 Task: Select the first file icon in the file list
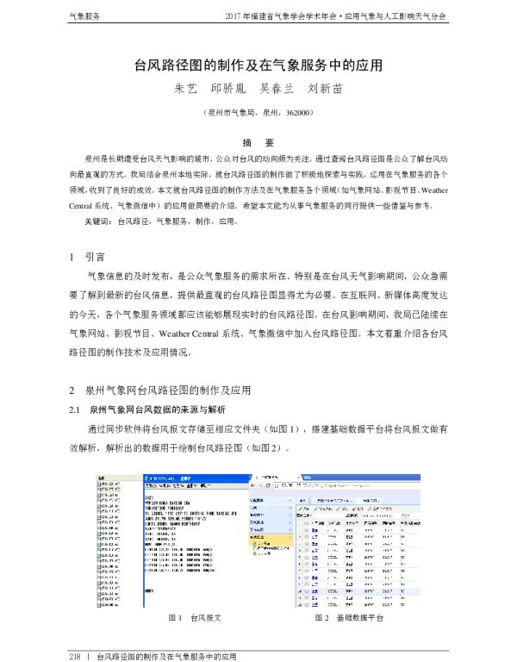click(99, 484)
